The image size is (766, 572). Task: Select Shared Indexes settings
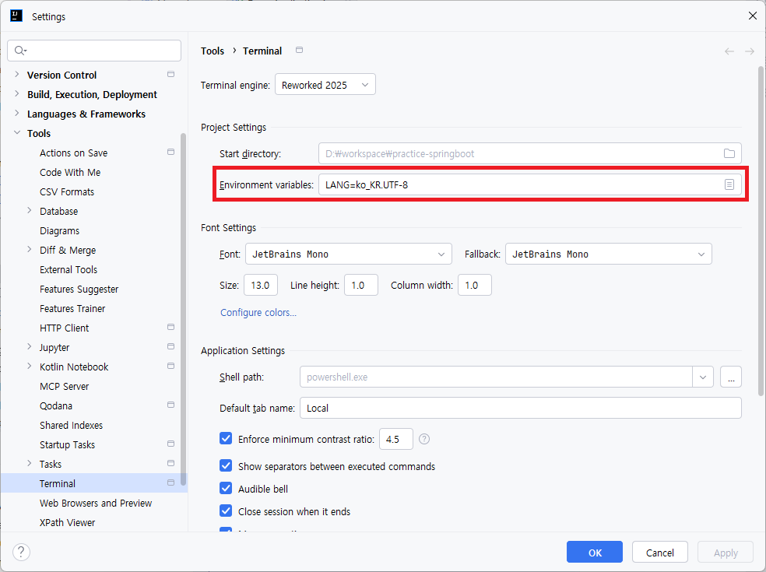point(72,426)
